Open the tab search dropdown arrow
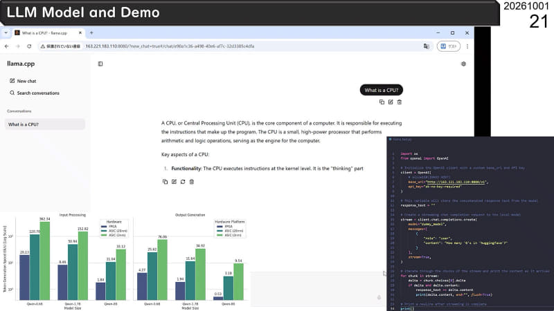Screen dimensions: 554x311 point(6,32)
